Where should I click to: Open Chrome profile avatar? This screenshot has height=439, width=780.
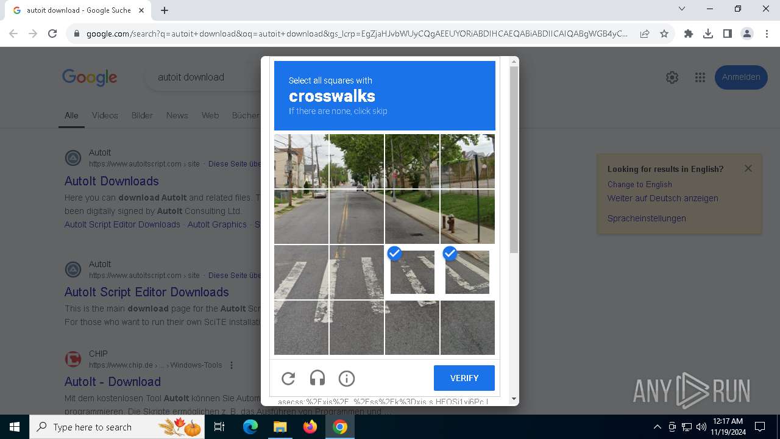pyautogui.click(x=747, y=34)
